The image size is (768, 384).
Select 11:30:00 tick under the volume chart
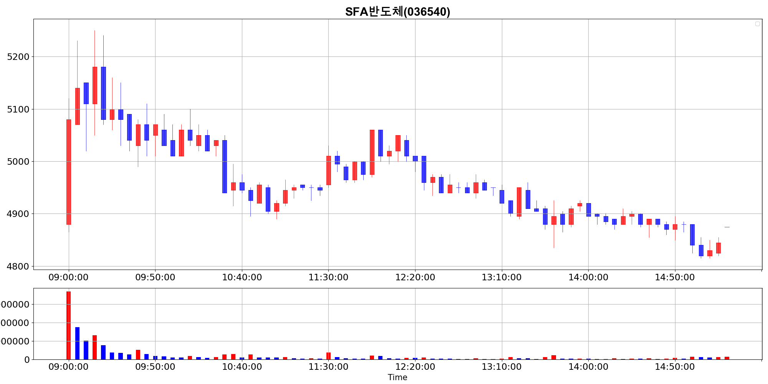pos(328,367)
